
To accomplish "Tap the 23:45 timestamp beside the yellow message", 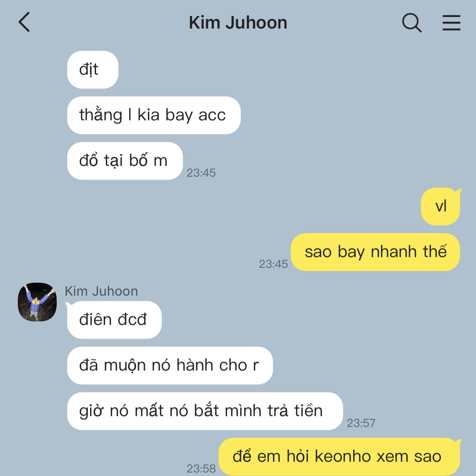I will coord(273,264).
